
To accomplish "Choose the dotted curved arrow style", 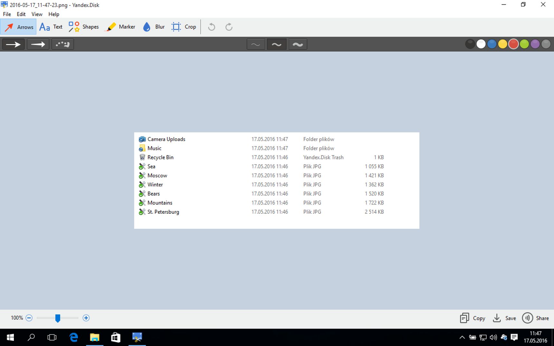I will [63, 44].
